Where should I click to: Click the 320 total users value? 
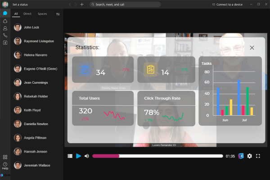[85, 111]
